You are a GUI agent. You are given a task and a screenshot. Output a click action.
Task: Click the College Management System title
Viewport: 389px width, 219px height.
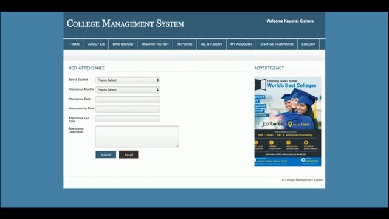point(125,24)
